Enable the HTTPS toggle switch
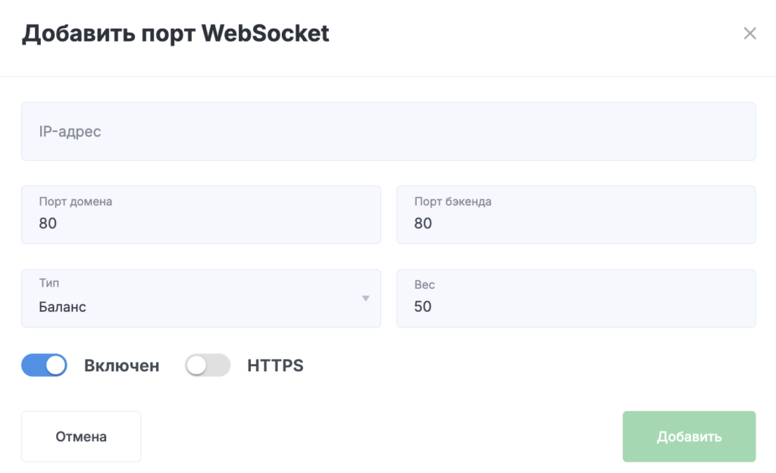This screenshot has height=473, width=776. click(208, 365)
